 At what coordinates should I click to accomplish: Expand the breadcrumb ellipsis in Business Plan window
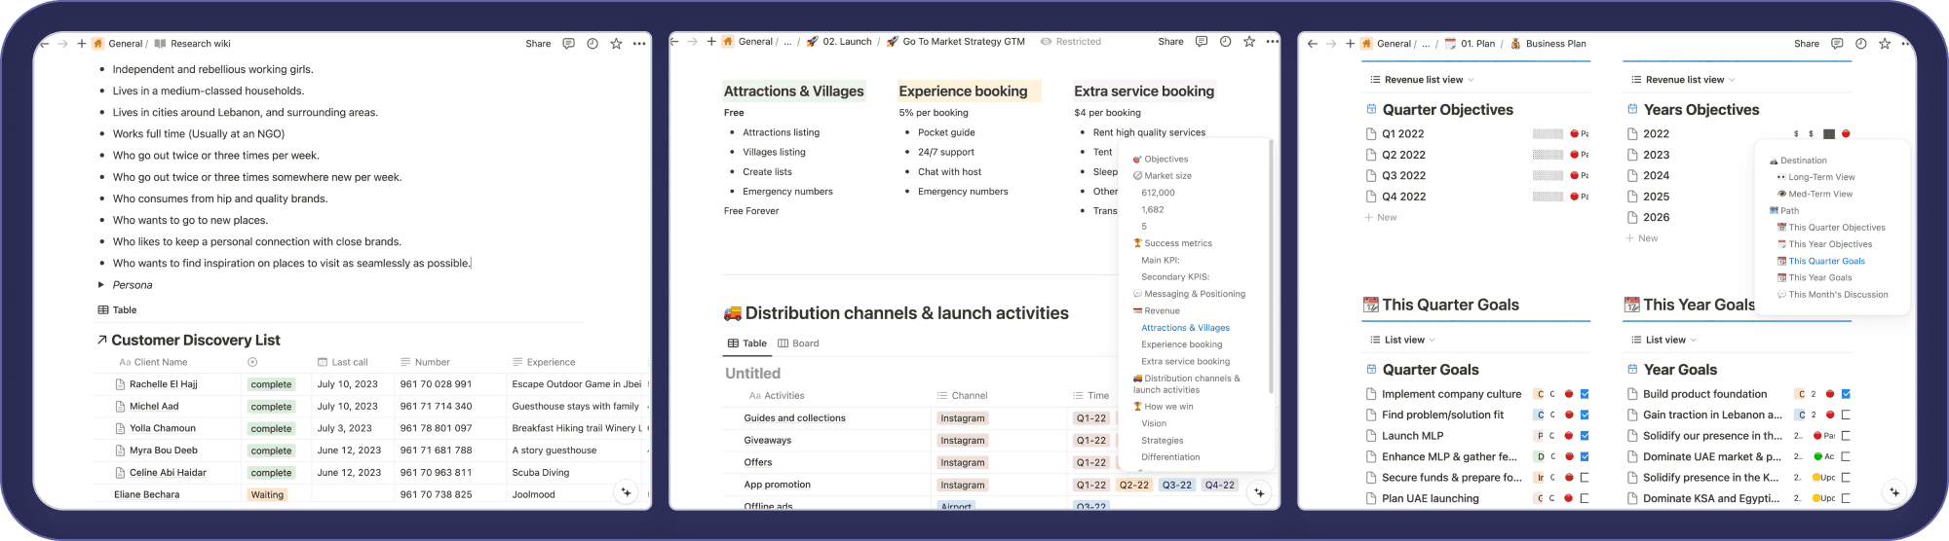pyautogui.click(x=1426, y=44)
